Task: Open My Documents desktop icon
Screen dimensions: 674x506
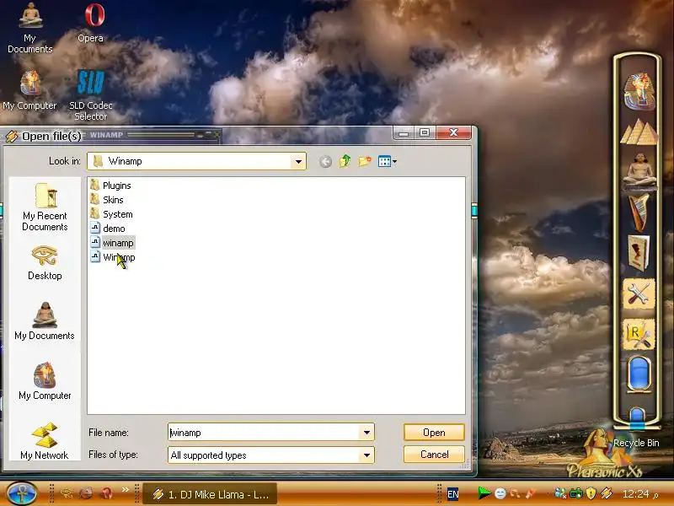Action: coord(29,28)
